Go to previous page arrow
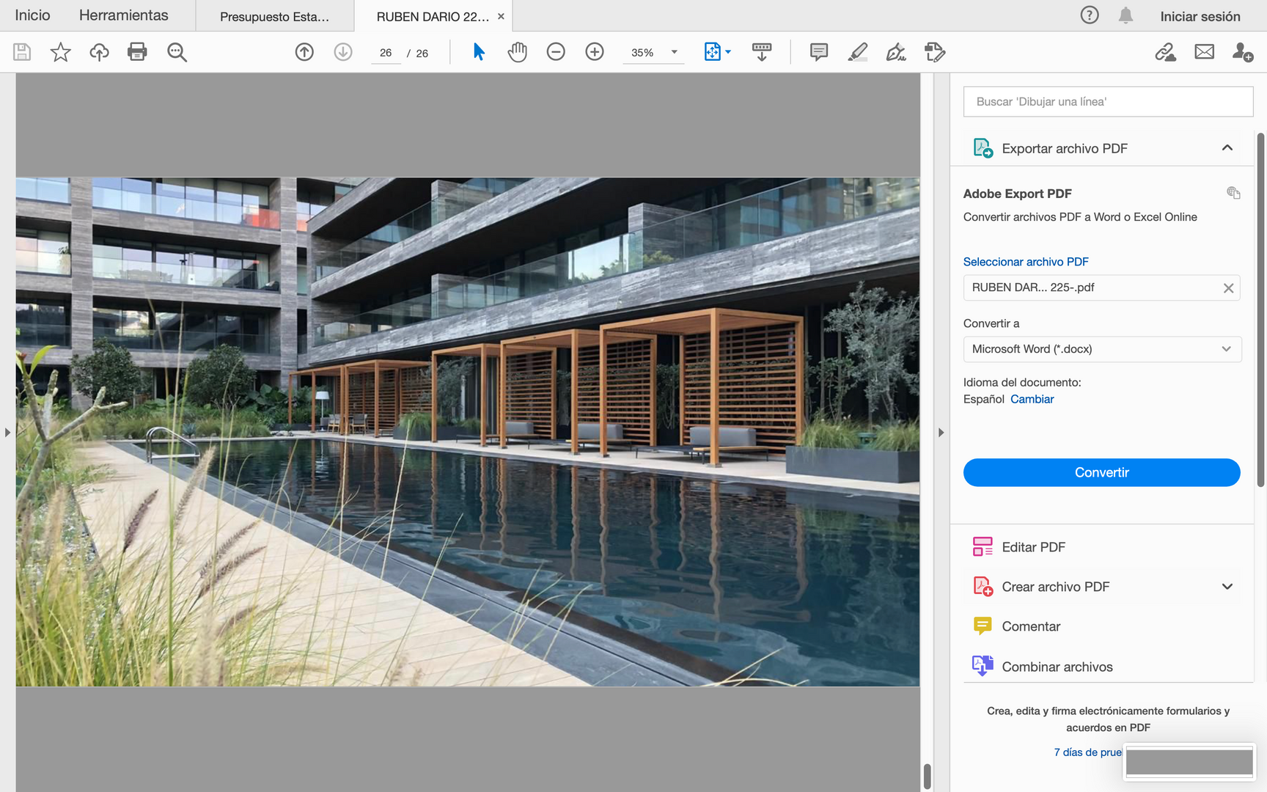 pyautogui.click(x=304, y=52)
